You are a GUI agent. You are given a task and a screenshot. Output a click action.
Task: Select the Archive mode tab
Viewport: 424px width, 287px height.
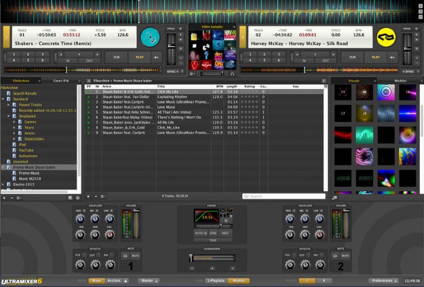[114, 280]
